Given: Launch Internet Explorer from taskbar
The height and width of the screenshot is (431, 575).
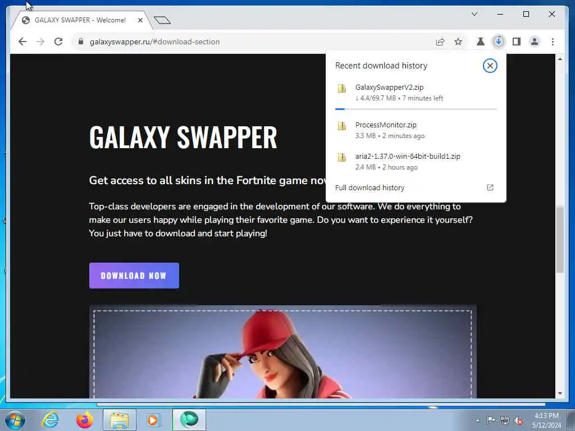Looking at the screenshot, I should pos(50,420).
